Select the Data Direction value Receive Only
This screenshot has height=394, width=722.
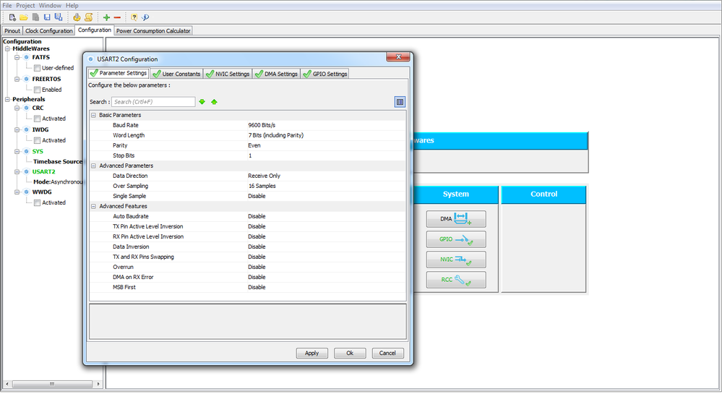pos(264,176)
